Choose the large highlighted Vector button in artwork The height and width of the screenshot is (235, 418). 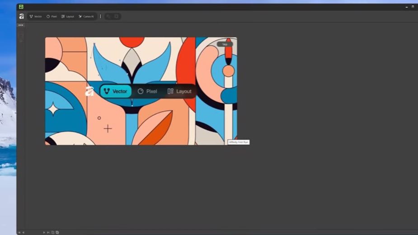point(116,91)
